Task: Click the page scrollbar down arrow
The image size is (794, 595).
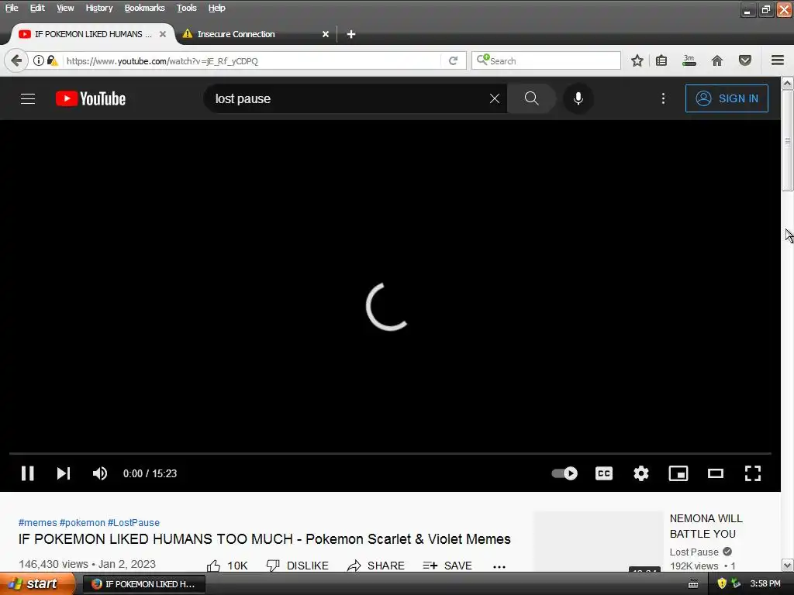Action: [x=788, y=565]
